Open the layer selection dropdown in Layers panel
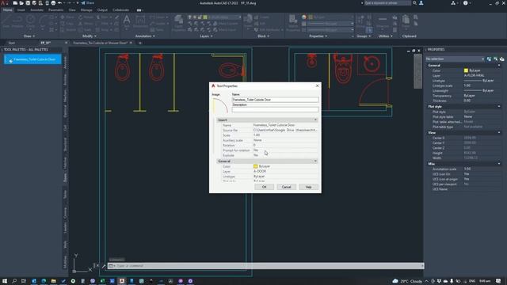This screenshot has height=285, width=507. (x=239, y=17)
